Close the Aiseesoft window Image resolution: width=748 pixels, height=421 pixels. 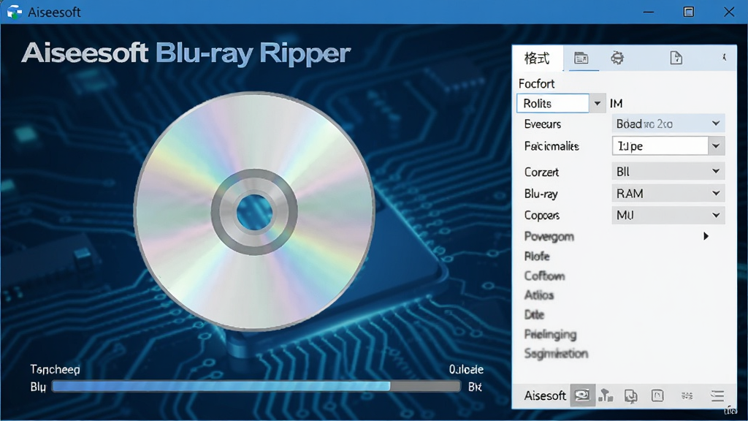[x=729, y=12]
